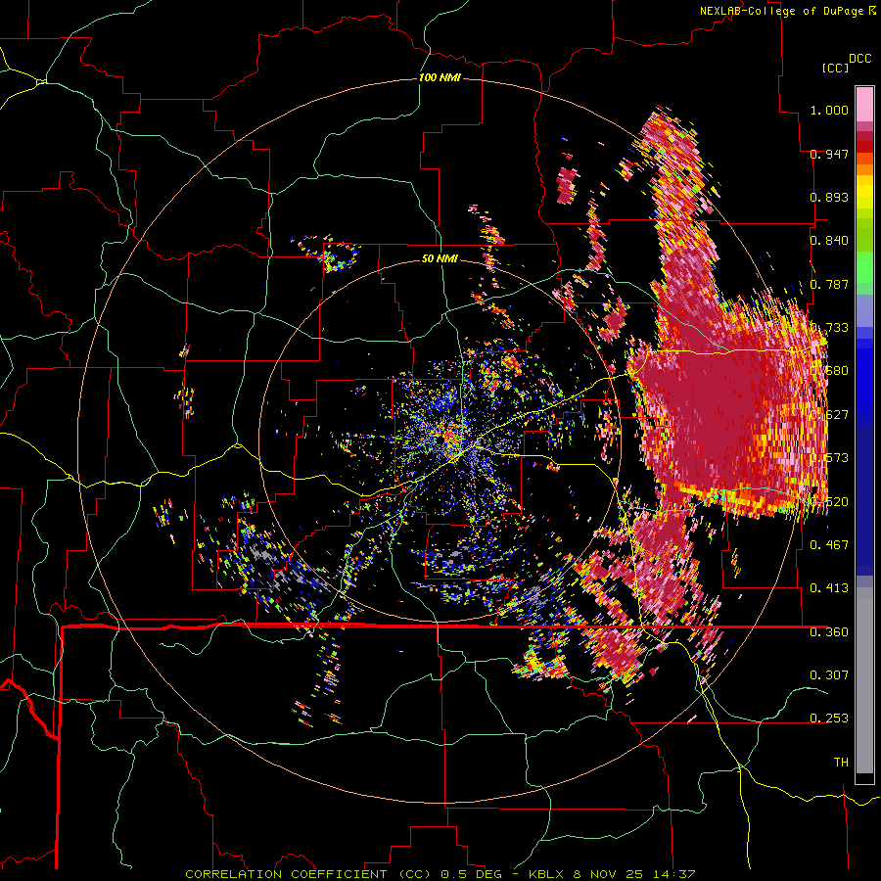Click the 0.253 scale value
The width and height of the screenshot is (881, 881).
(829, 719)
